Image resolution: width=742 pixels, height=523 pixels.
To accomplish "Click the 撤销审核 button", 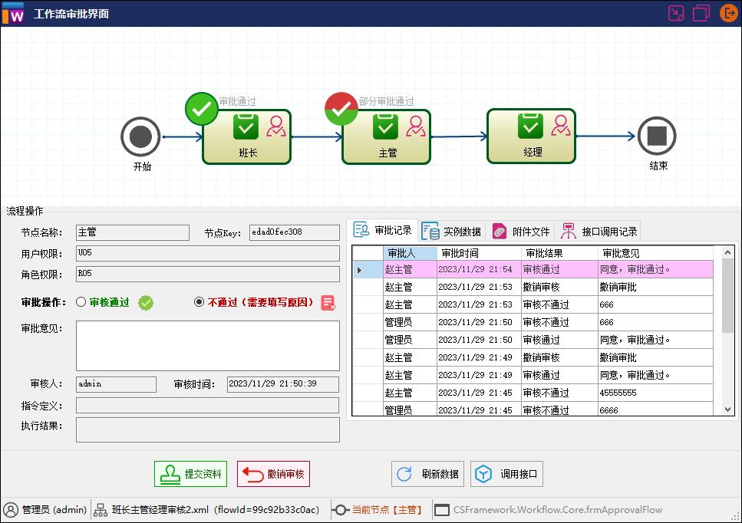I will [272, 473].
